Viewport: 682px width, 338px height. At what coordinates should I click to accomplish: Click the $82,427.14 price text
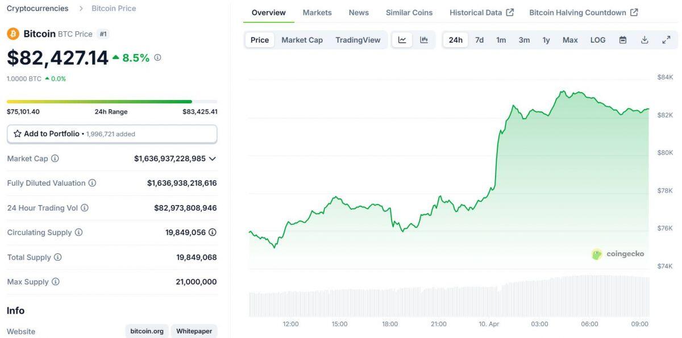(x=57, y=57)
